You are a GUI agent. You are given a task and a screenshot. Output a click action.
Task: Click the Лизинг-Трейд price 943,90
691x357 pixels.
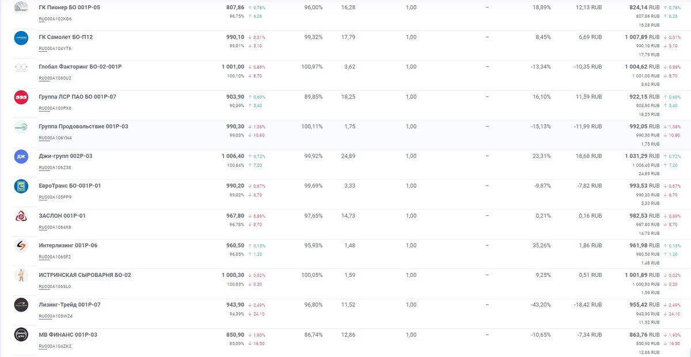pyautogui.click(x=236, y=305)
